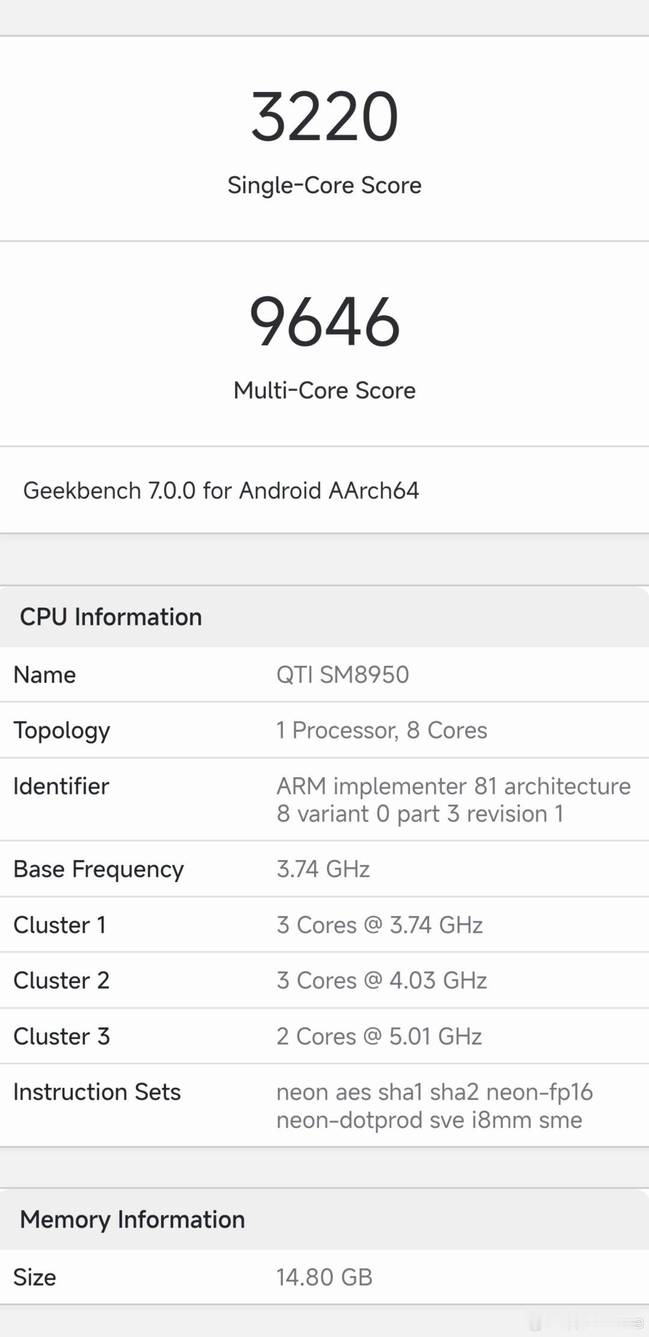
Task: Tap the Memory Information section header
Action: coord(132,1220)
